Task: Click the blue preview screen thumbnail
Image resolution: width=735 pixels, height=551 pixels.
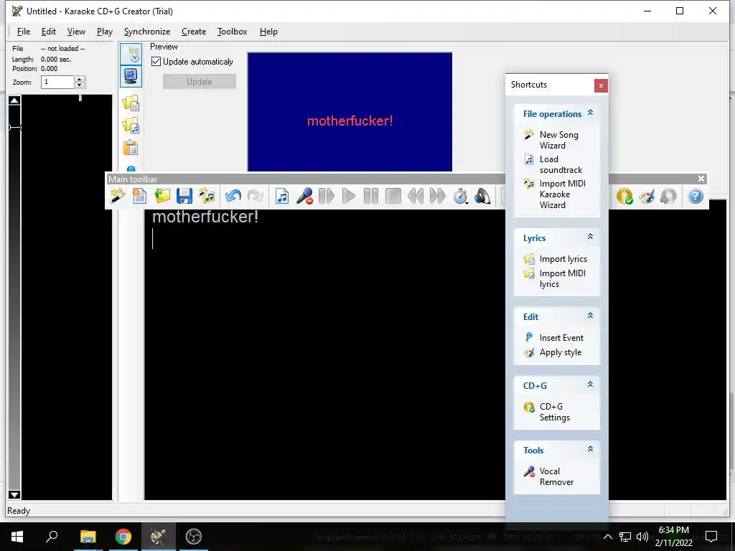Action: pos(350,112)
